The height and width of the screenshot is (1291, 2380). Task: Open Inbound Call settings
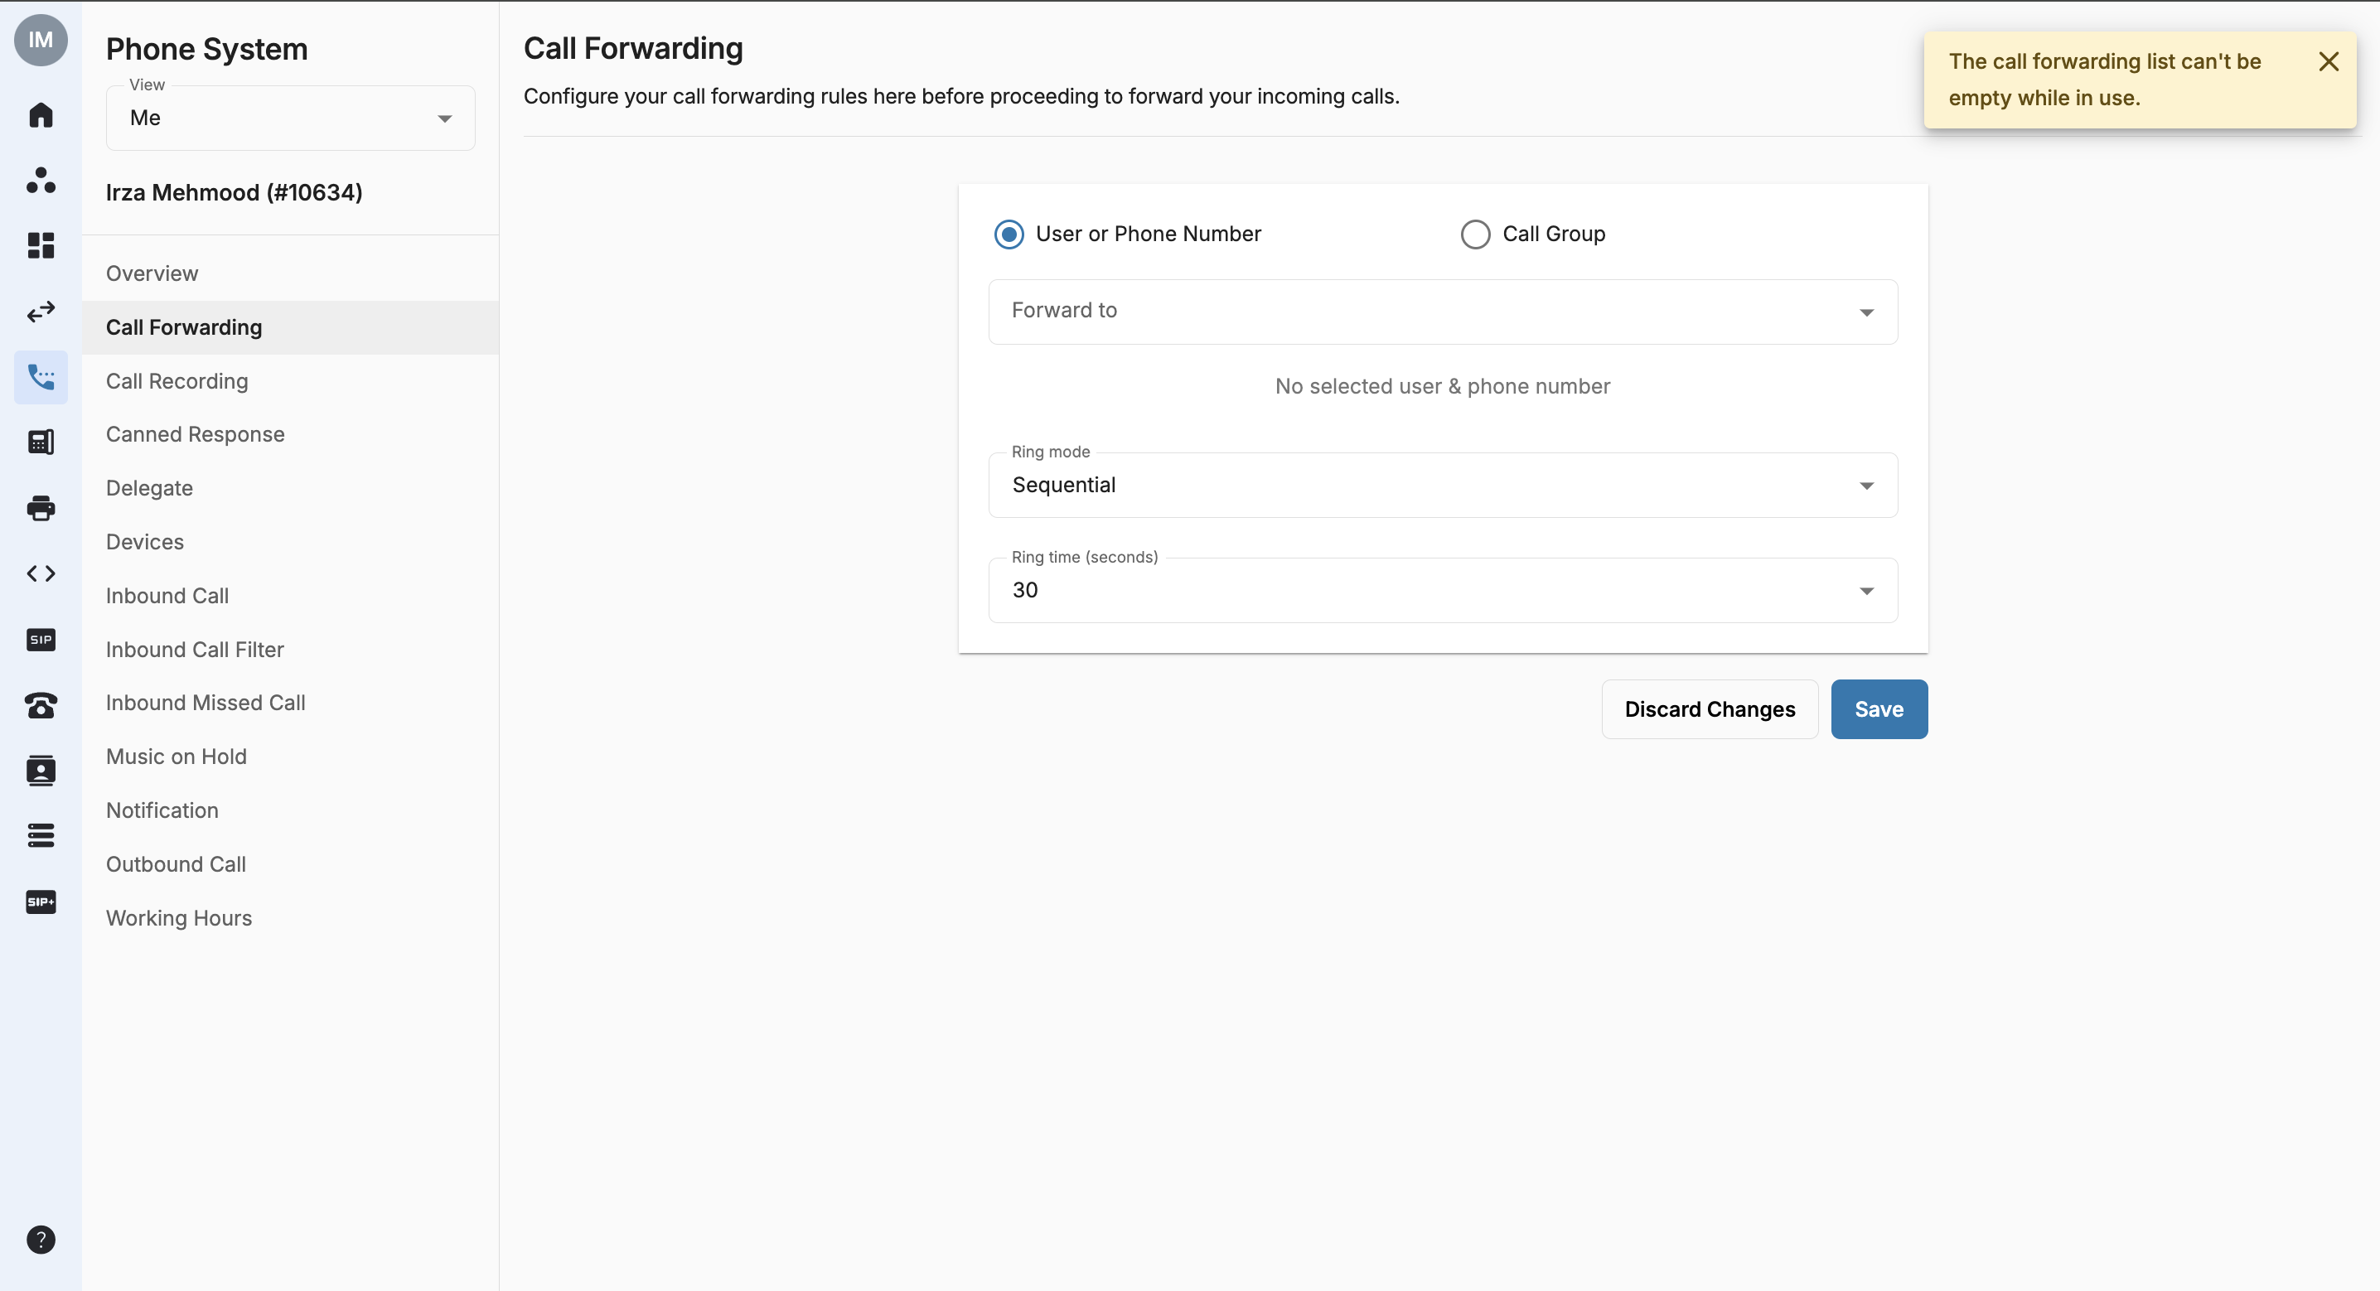(290, 595)
